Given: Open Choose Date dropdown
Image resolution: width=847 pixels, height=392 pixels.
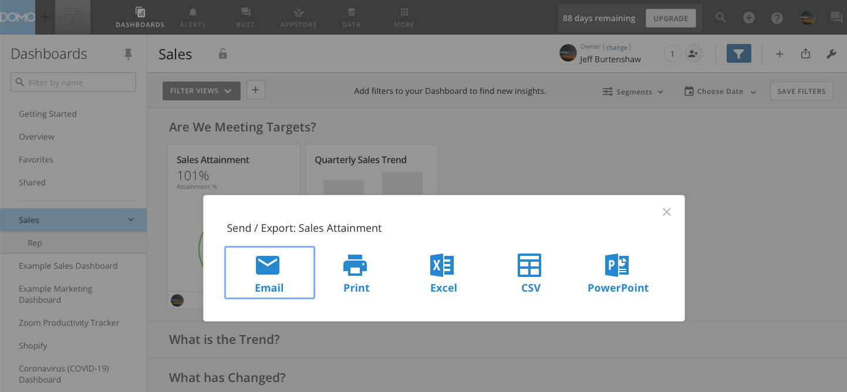Looking at the screenshot, I should [x=720, y=92].
